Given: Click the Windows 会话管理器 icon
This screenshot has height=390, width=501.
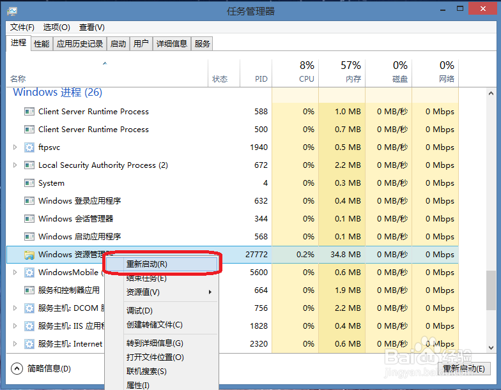Looking at the screenshot, I should click(29, 218).
